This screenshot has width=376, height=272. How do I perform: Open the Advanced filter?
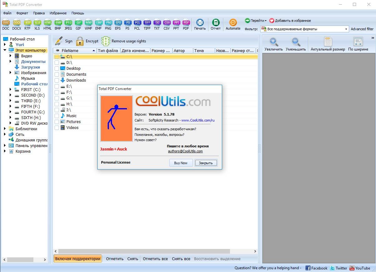point(362,29)
